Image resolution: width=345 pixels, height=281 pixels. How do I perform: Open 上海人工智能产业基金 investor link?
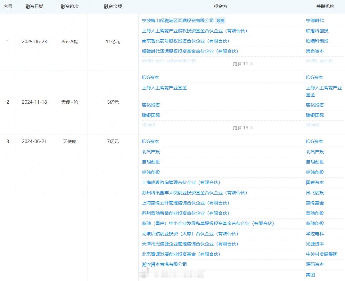[x=164, y=88]
